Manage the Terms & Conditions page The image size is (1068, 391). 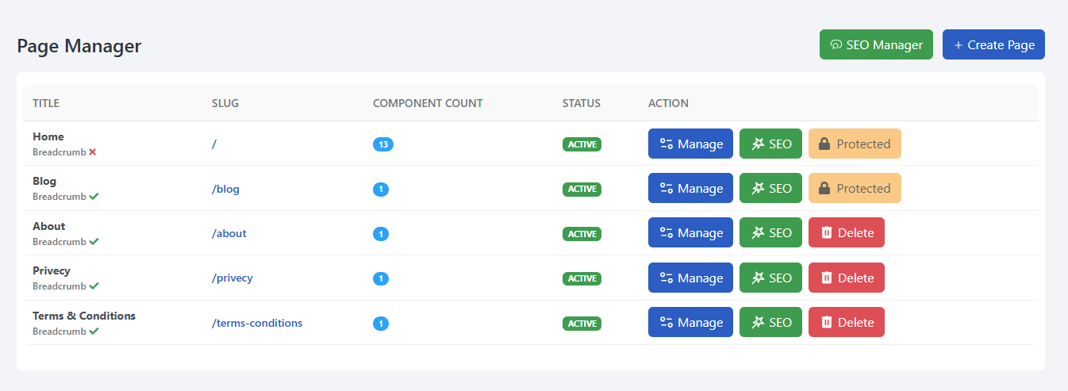click(x=690, y=323)
